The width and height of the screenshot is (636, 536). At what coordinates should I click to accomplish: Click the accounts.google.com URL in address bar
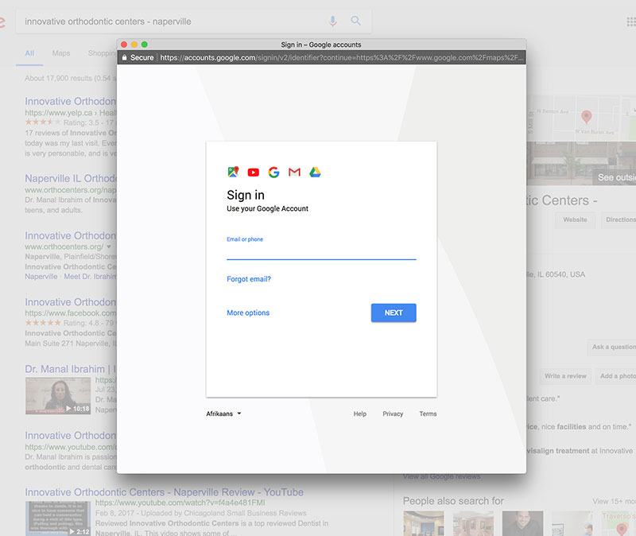tap(341, 57)
